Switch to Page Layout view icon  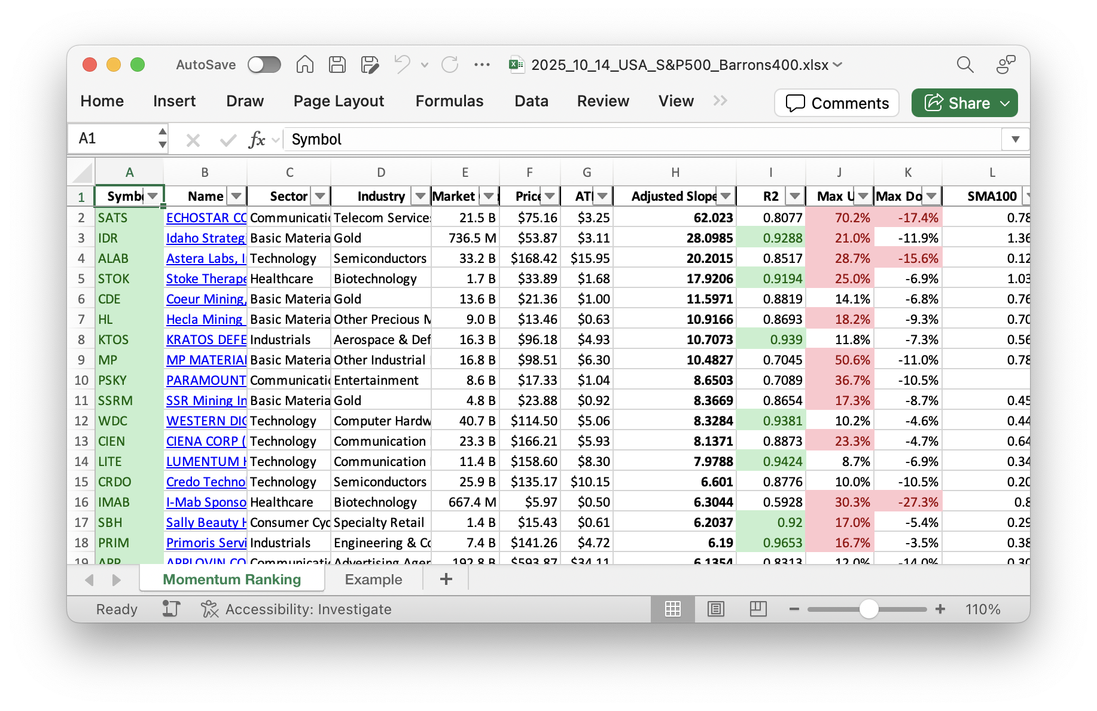(x=715, y=609)
